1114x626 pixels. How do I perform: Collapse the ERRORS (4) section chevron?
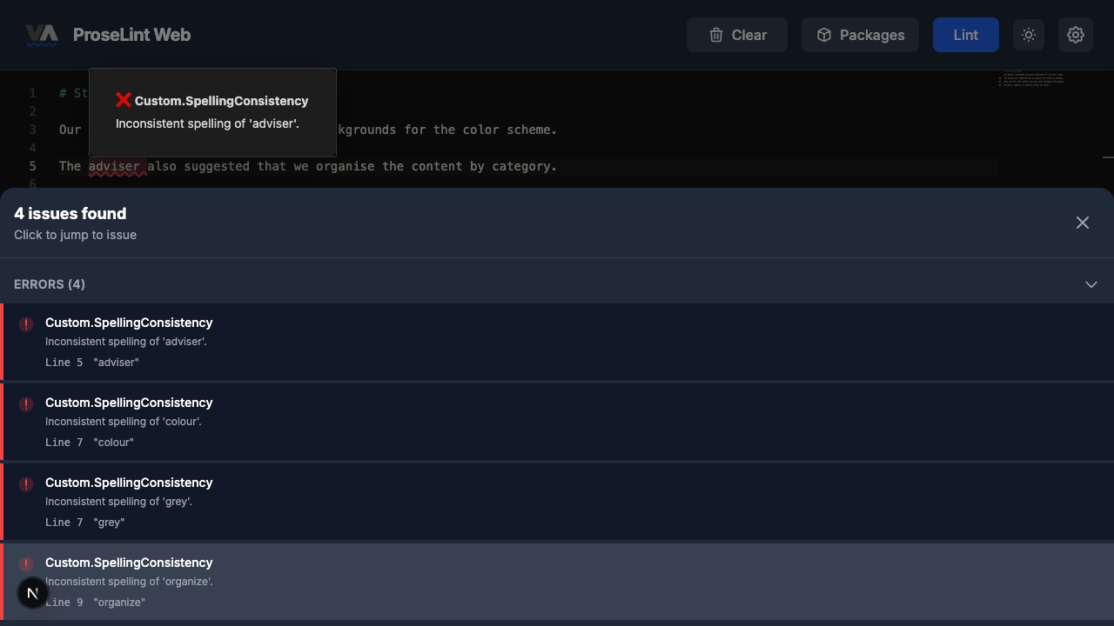point(1091,284)
